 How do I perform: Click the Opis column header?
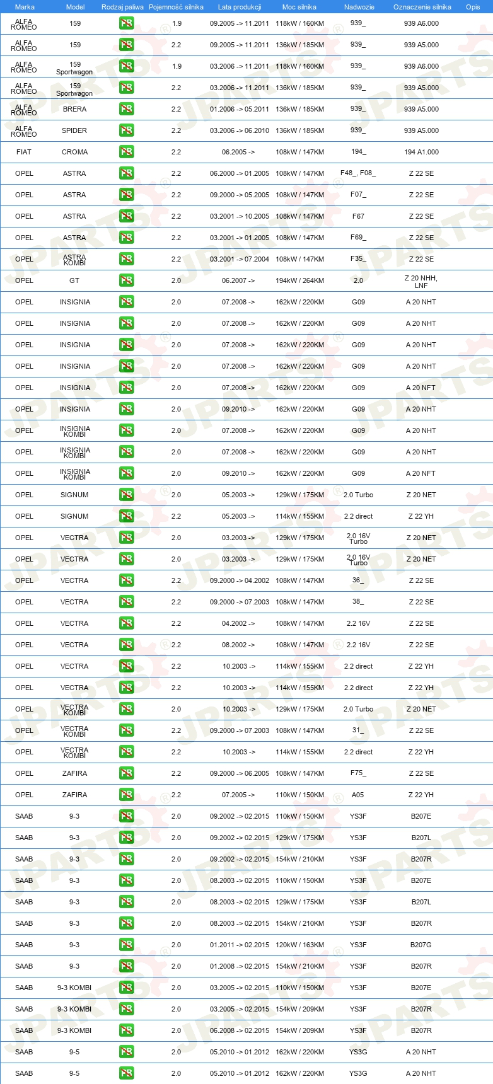[x=473, y=7]
